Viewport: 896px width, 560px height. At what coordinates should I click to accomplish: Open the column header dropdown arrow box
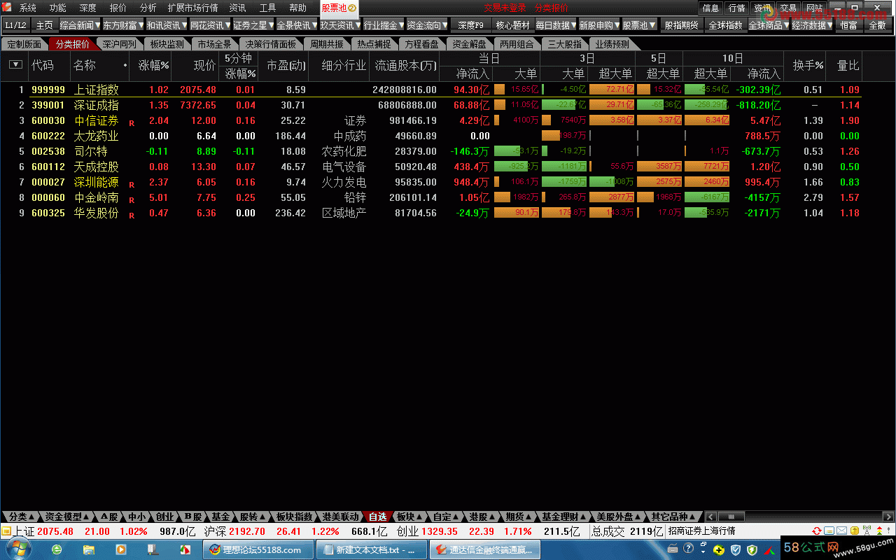[x=15, y=65]
